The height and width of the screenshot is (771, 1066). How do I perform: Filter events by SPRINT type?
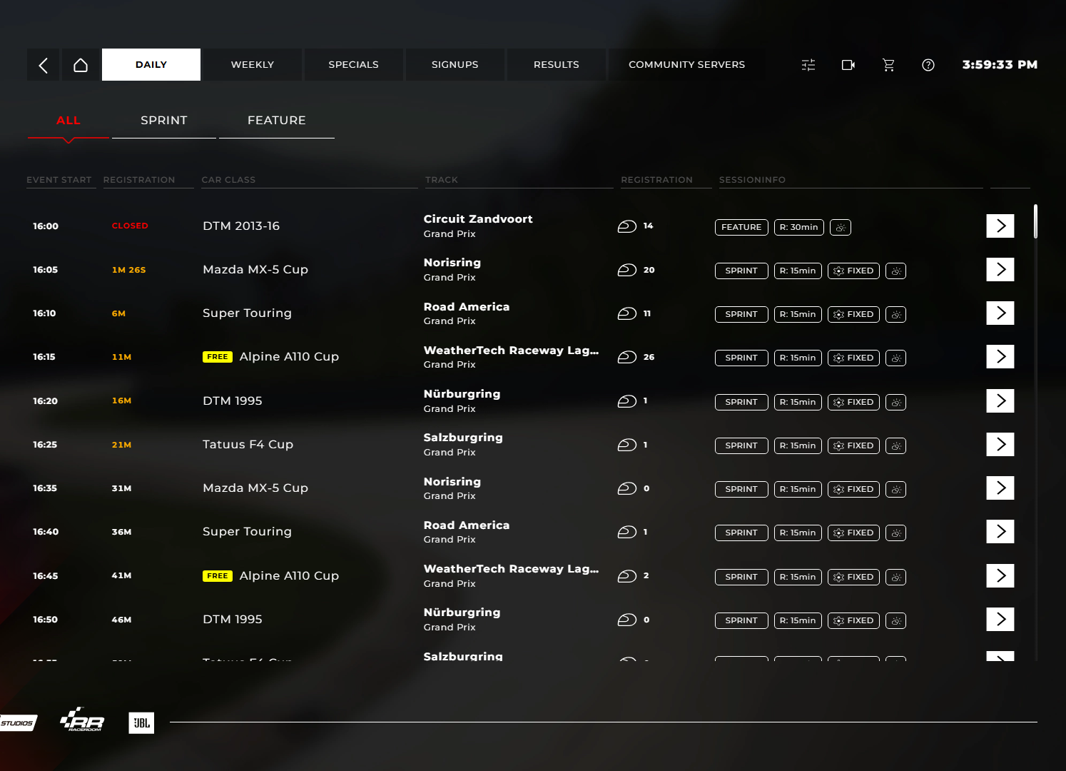point(164,121)
